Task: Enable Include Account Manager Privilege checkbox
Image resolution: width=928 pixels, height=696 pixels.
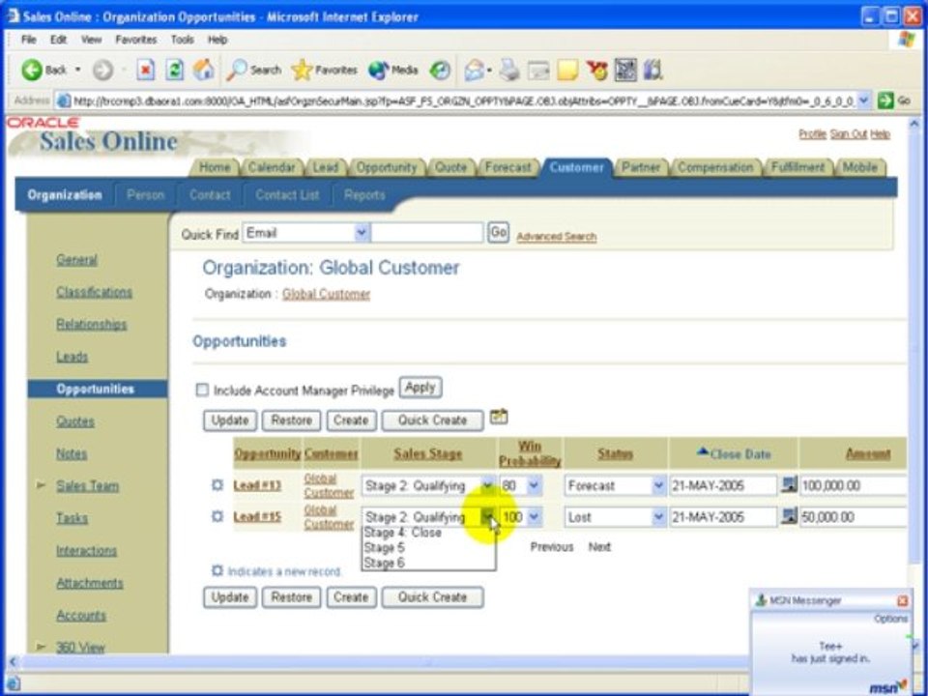Action: tap(202, 390)
